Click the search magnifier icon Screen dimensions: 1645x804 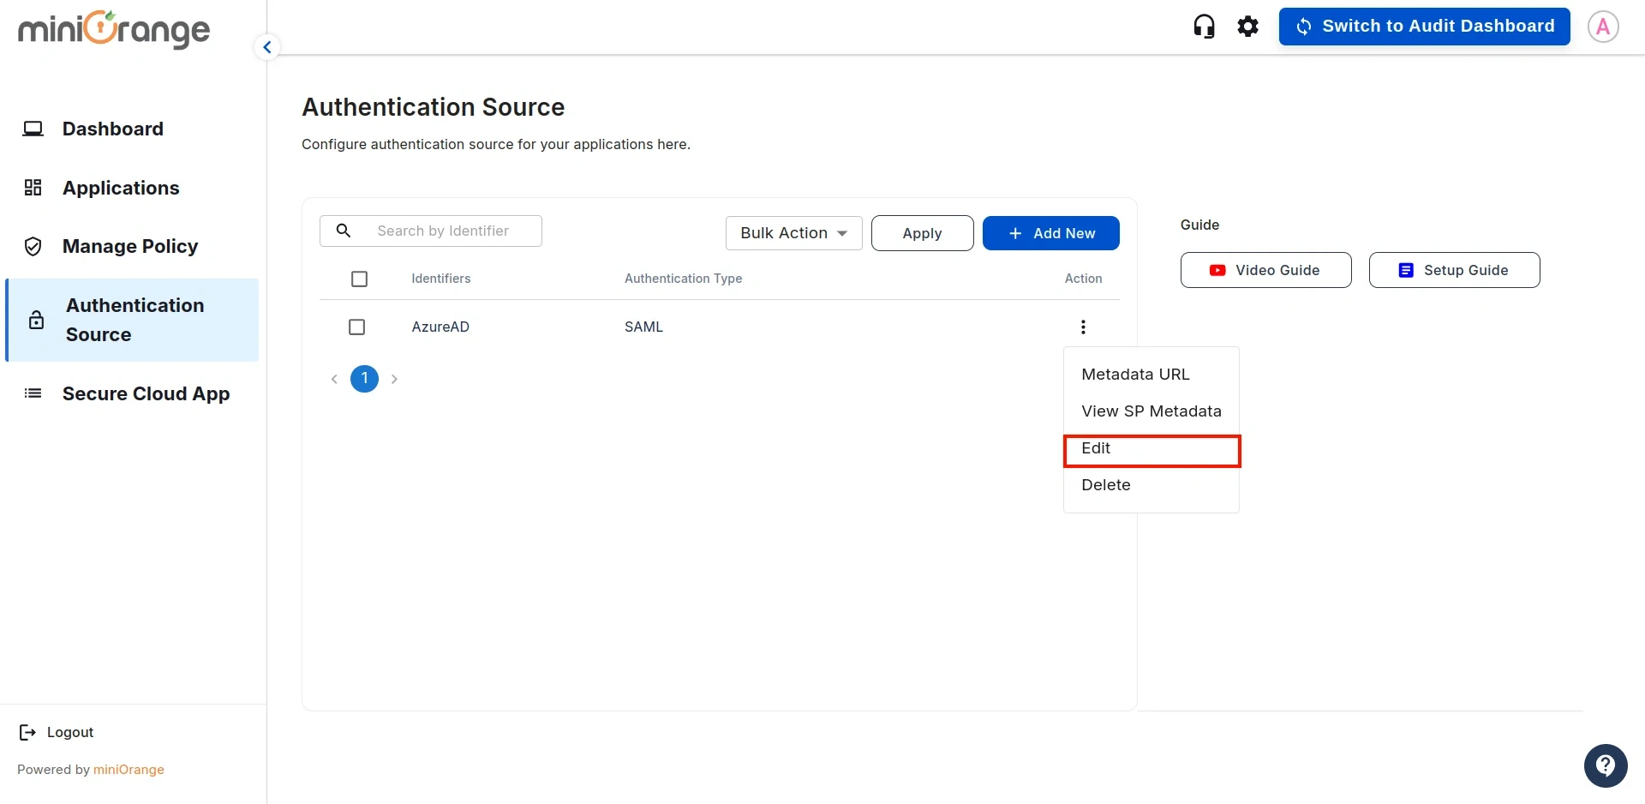pos(343,231)
